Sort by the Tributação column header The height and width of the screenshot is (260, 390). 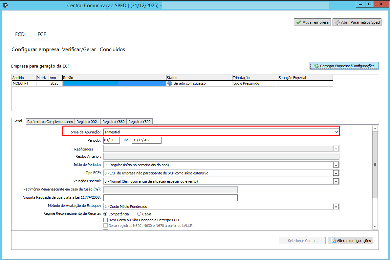tap(255, 78)
